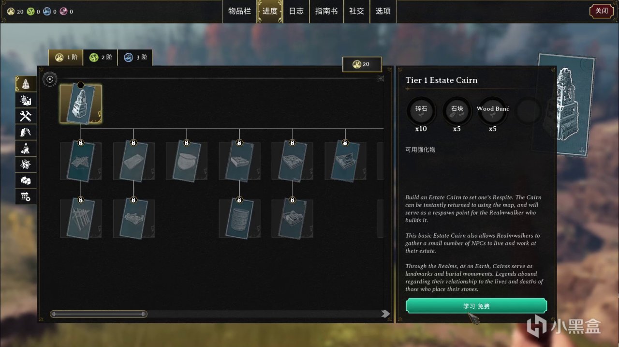
Task: Click the horizontal scrollbar thumb below the tree
Action: (99, 314)
